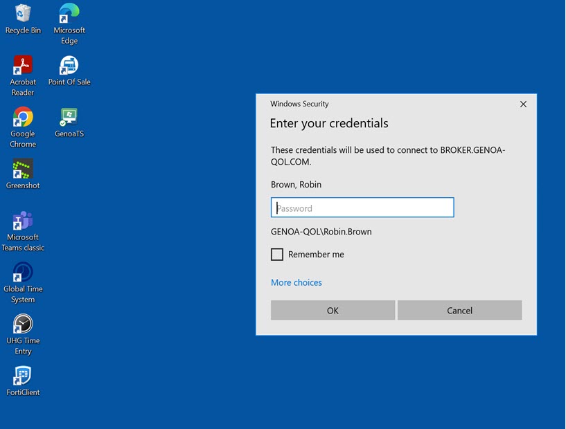The image size is (566, 429).
Task: Click the Point Of Sale shortcut
Action: tap(69, 66)
